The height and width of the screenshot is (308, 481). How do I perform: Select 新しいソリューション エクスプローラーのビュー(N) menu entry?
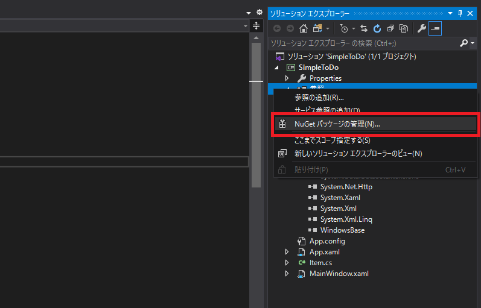pos(358,154)
